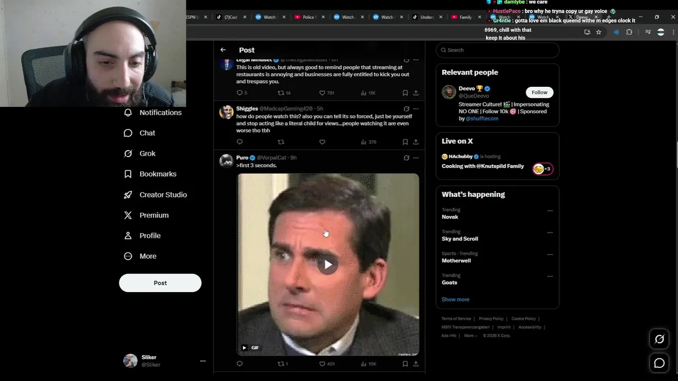Reply to Shiggles' post
The image size is (678, 381).
pyautogui.click(x=239, y=142)
